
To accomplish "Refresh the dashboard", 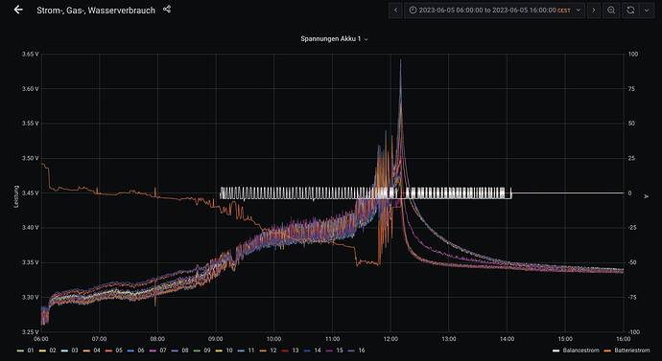I will (x=630, y=11).
